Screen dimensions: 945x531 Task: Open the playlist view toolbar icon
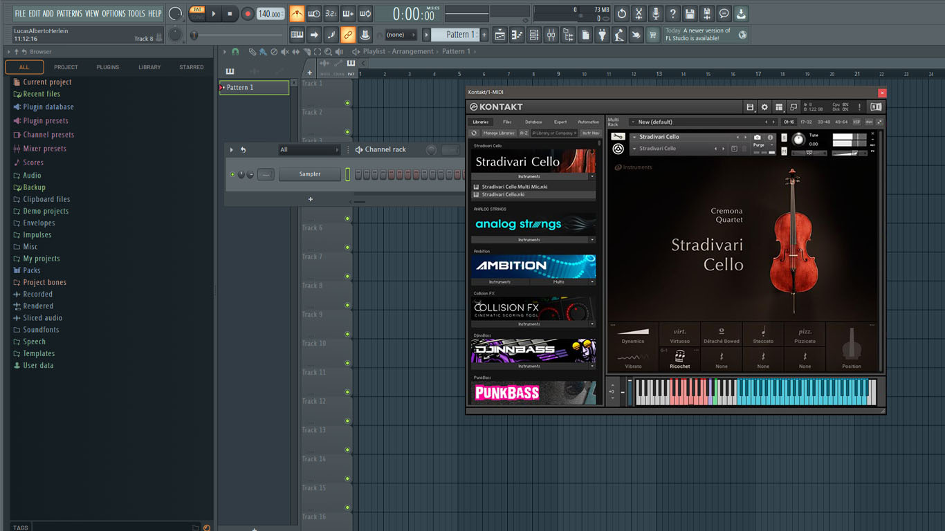pos(499,35)
